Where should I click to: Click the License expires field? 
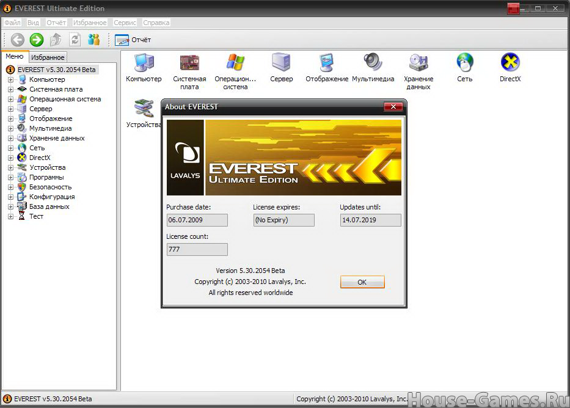(x=283, y=220)
